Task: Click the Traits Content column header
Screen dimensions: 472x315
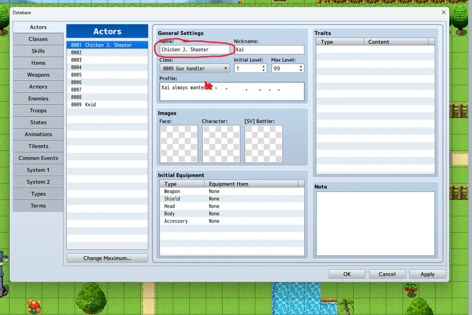Action: tap(396, 42)
